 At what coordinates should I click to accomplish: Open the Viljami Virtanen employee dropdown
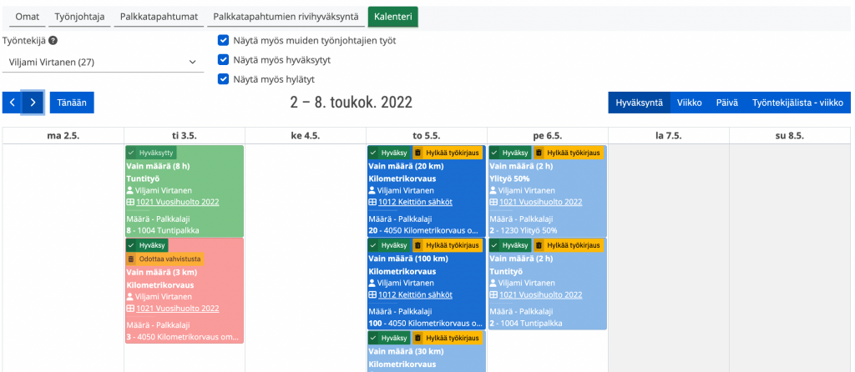point(102,62)
